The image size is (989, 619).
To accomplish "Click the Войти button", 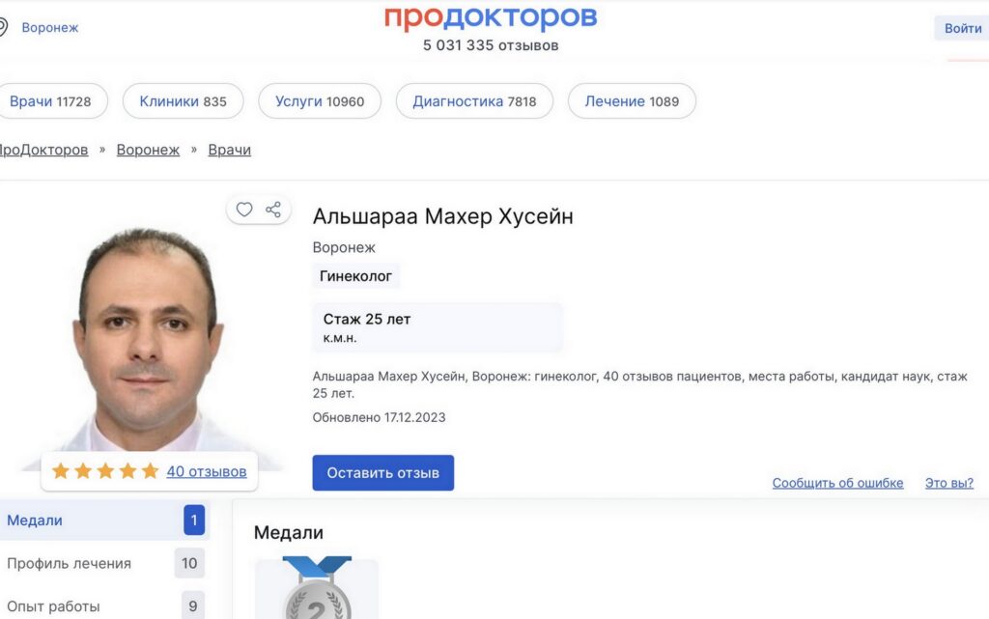I will [x=963, y=28].
